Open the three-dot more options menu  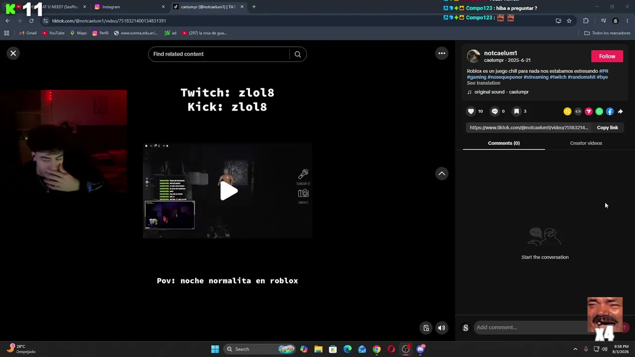(442, 53)
